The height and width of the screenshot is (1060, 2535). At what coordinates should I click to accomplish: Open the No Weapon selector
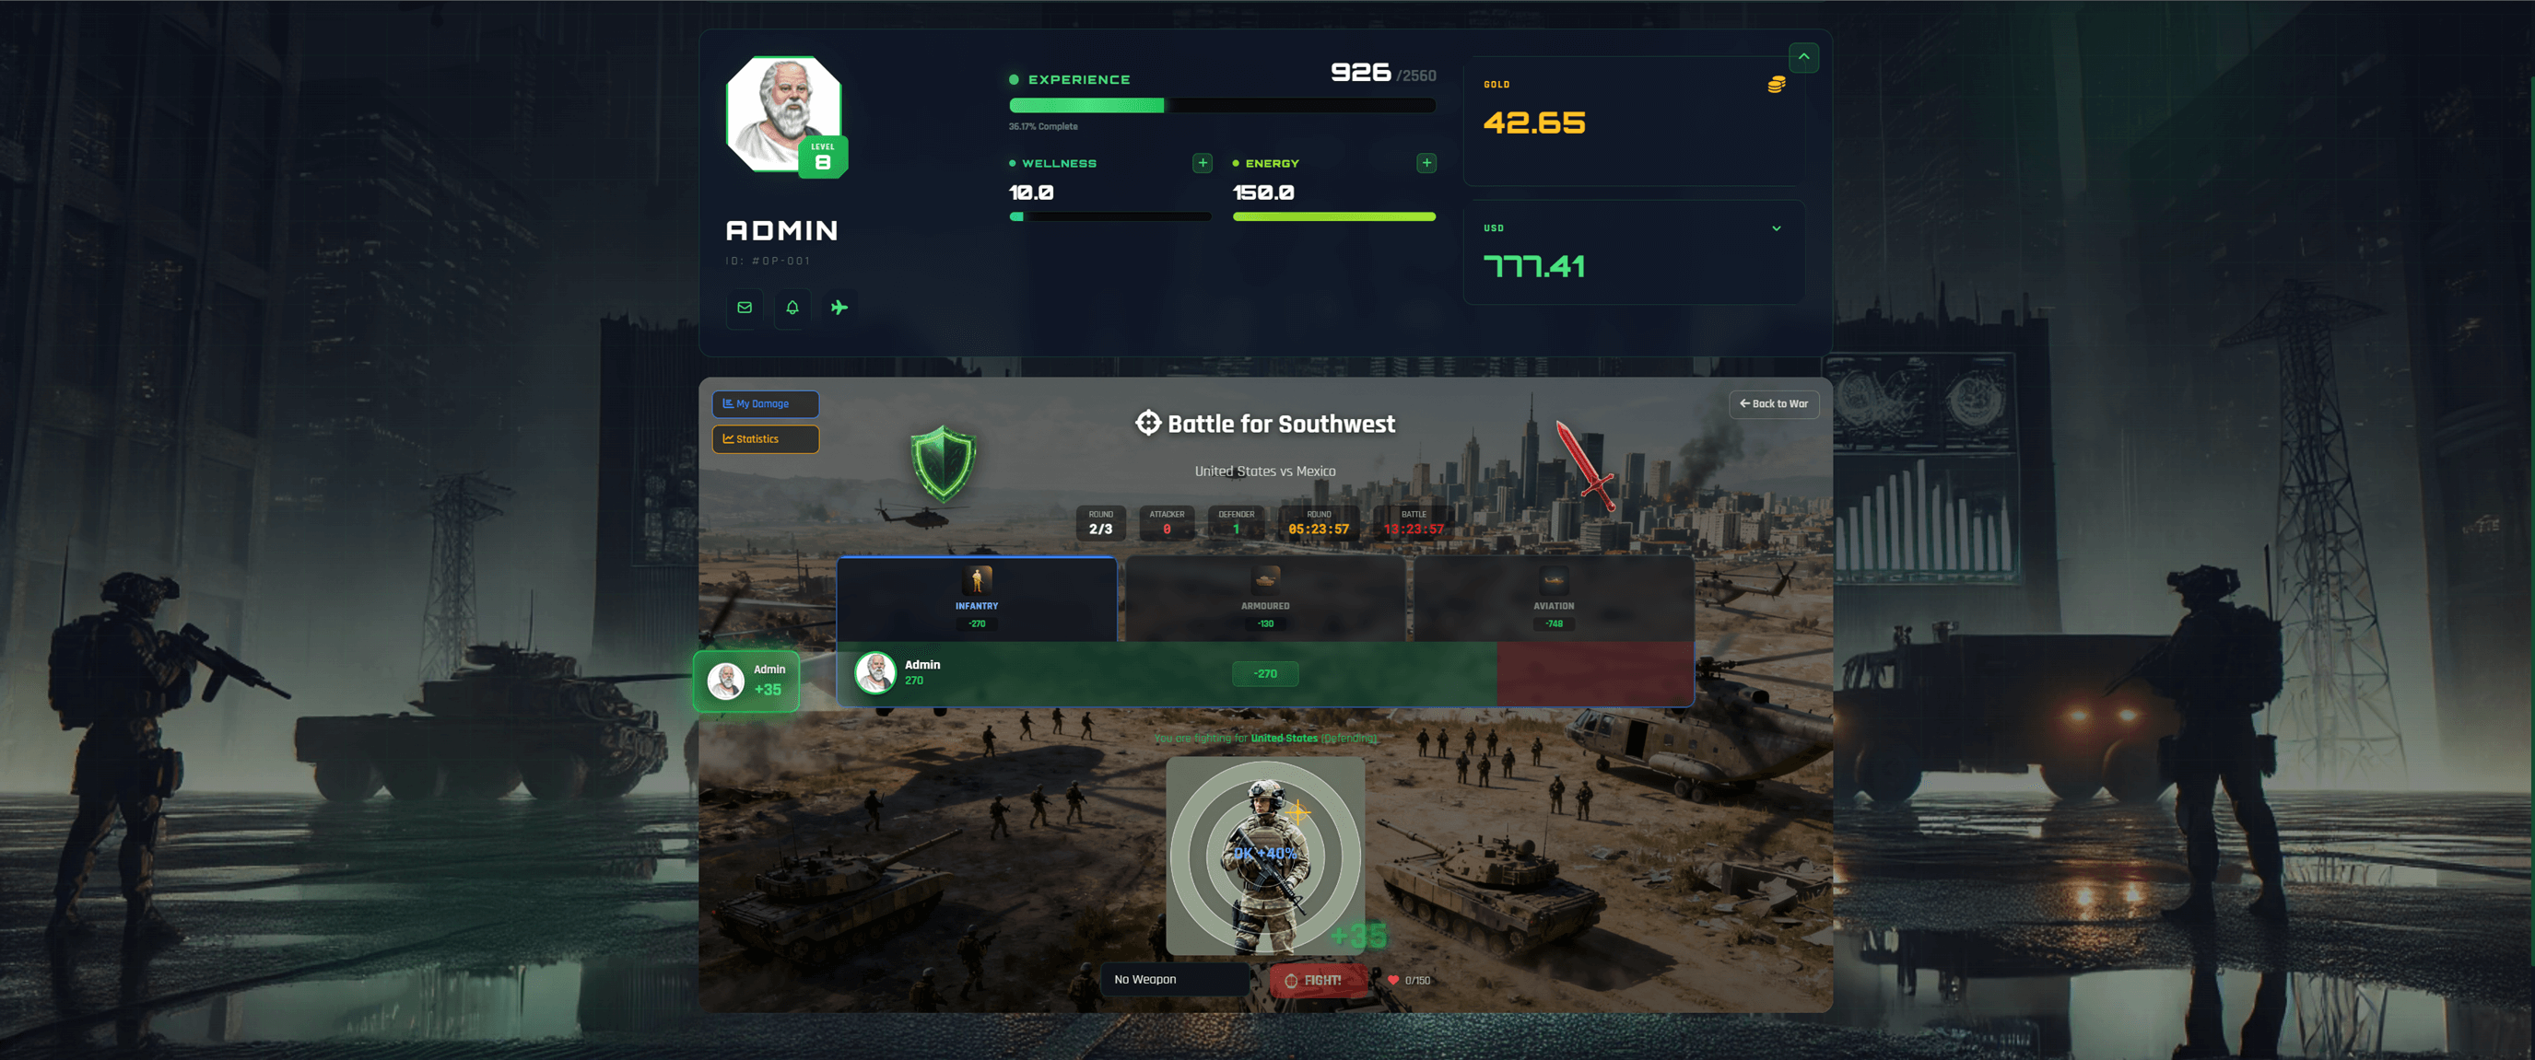(x=1174, y=979)
